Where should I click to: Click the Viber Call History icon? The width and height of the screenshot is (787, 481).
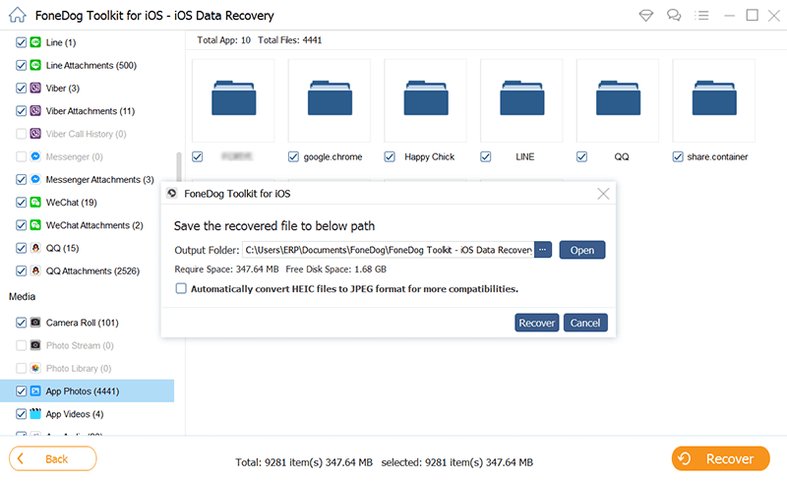pyautogui.click(x=35, y=134)
